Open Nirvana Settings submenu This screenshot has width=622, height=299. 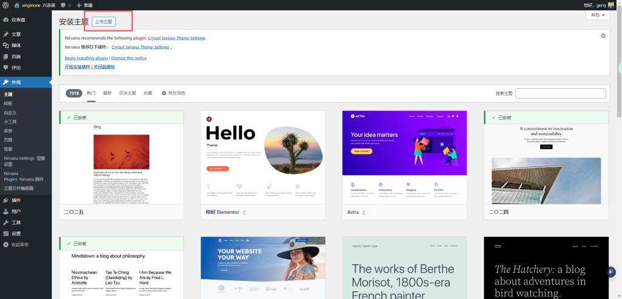(24, 161)
